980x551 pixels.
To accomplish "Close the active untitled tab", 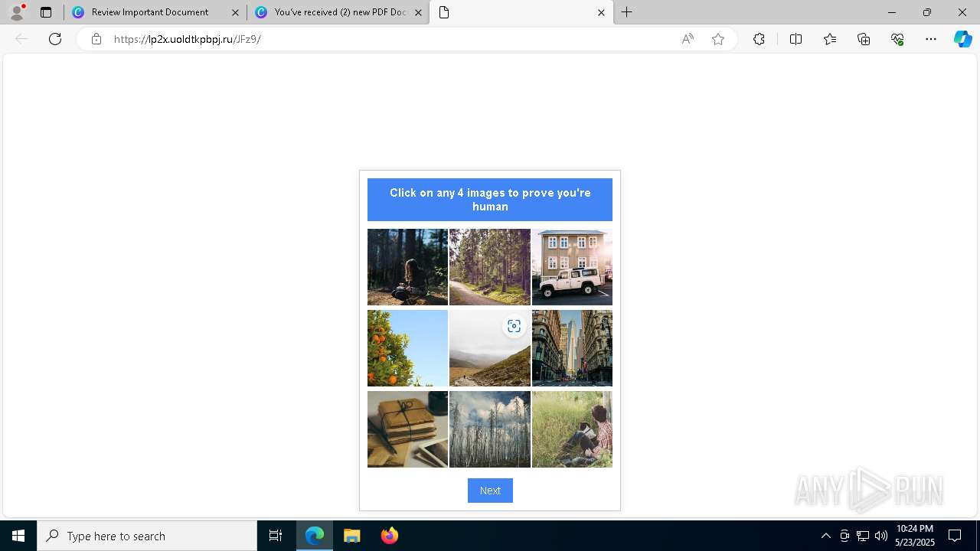I will [x=601, y=12].
